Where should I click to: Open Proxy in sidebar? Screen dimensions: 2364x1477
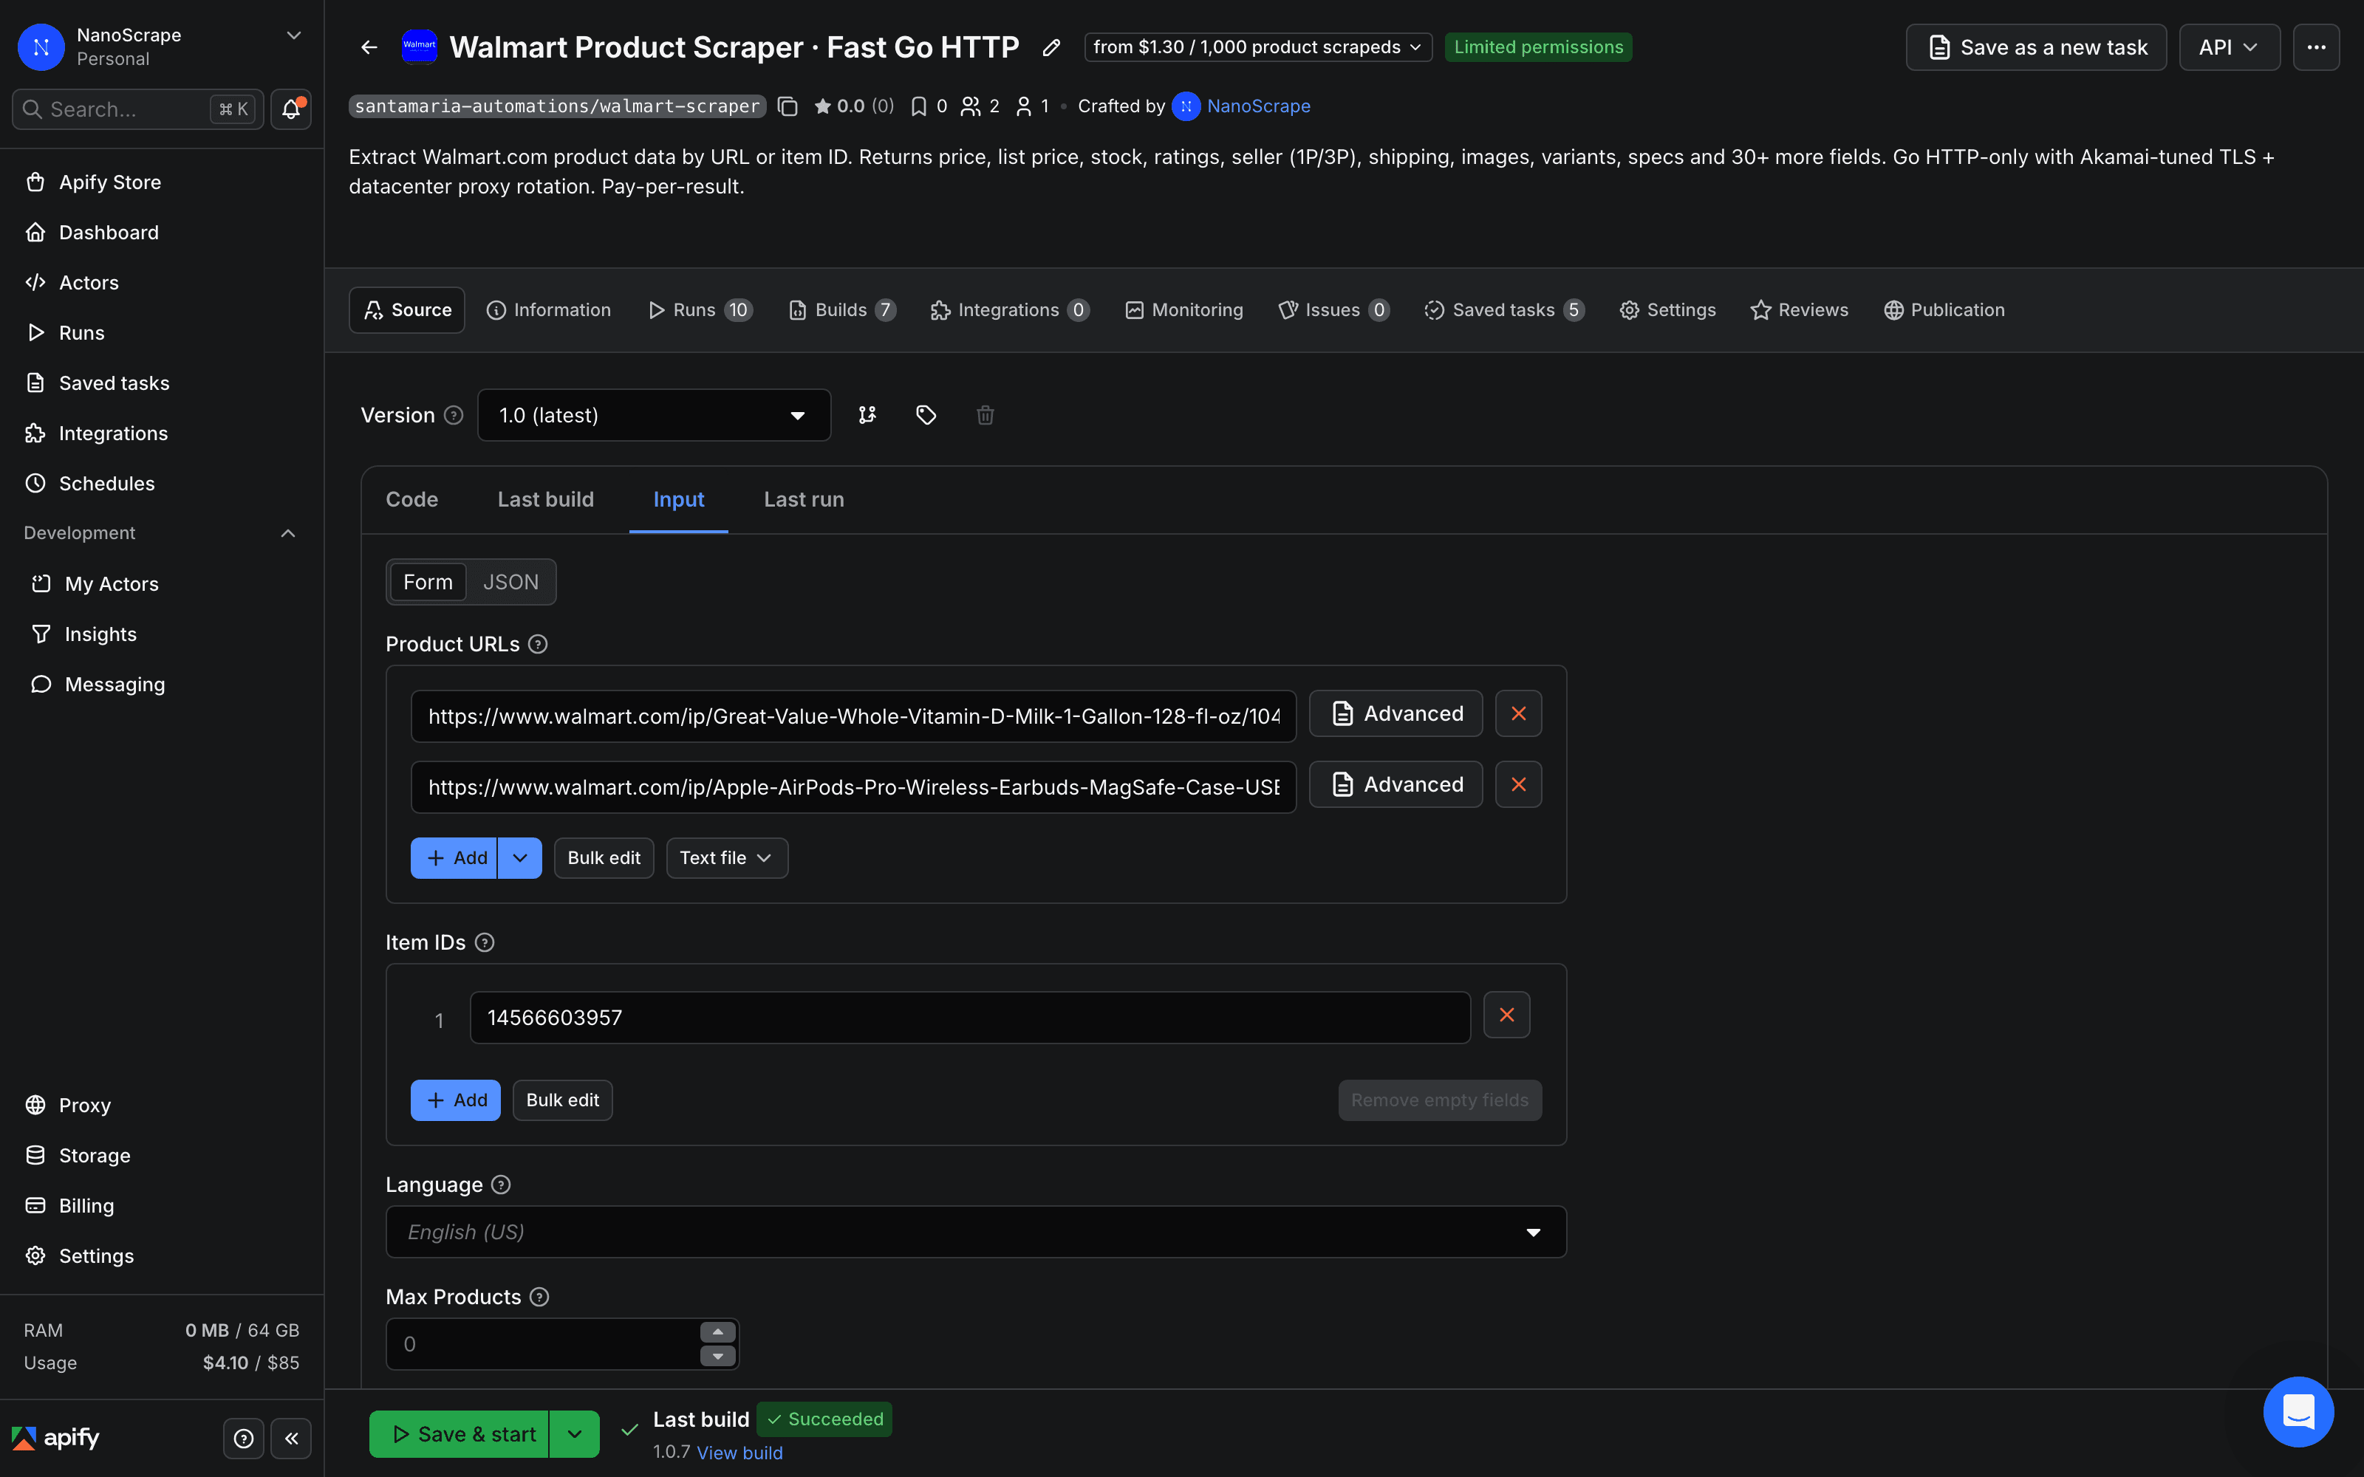[161, 1105]
